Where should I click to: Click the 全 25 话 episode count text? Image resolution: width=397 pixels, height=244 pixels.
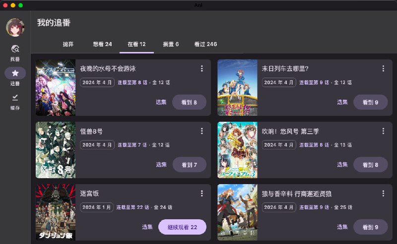pyautogui.click(x=343, y=207)
